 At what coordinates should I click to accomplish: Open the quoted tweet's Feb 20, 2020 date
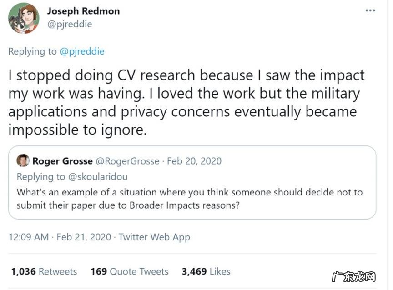(194, 161)
